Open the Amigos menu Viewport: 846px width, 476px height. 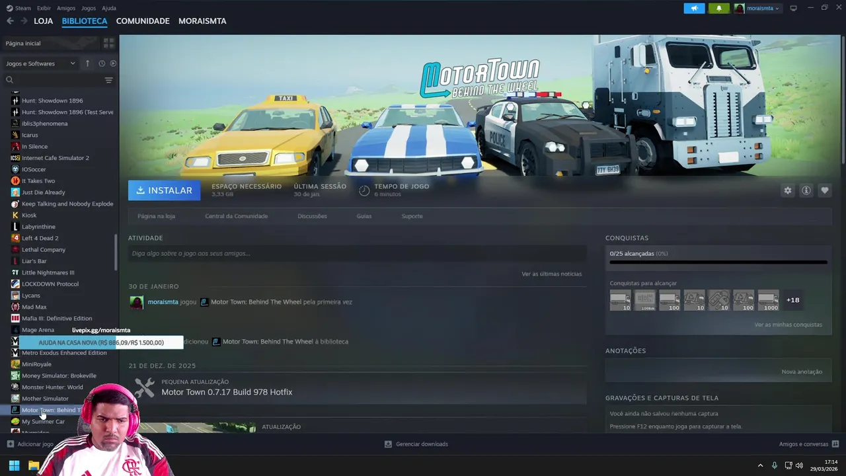click(66, 8)
